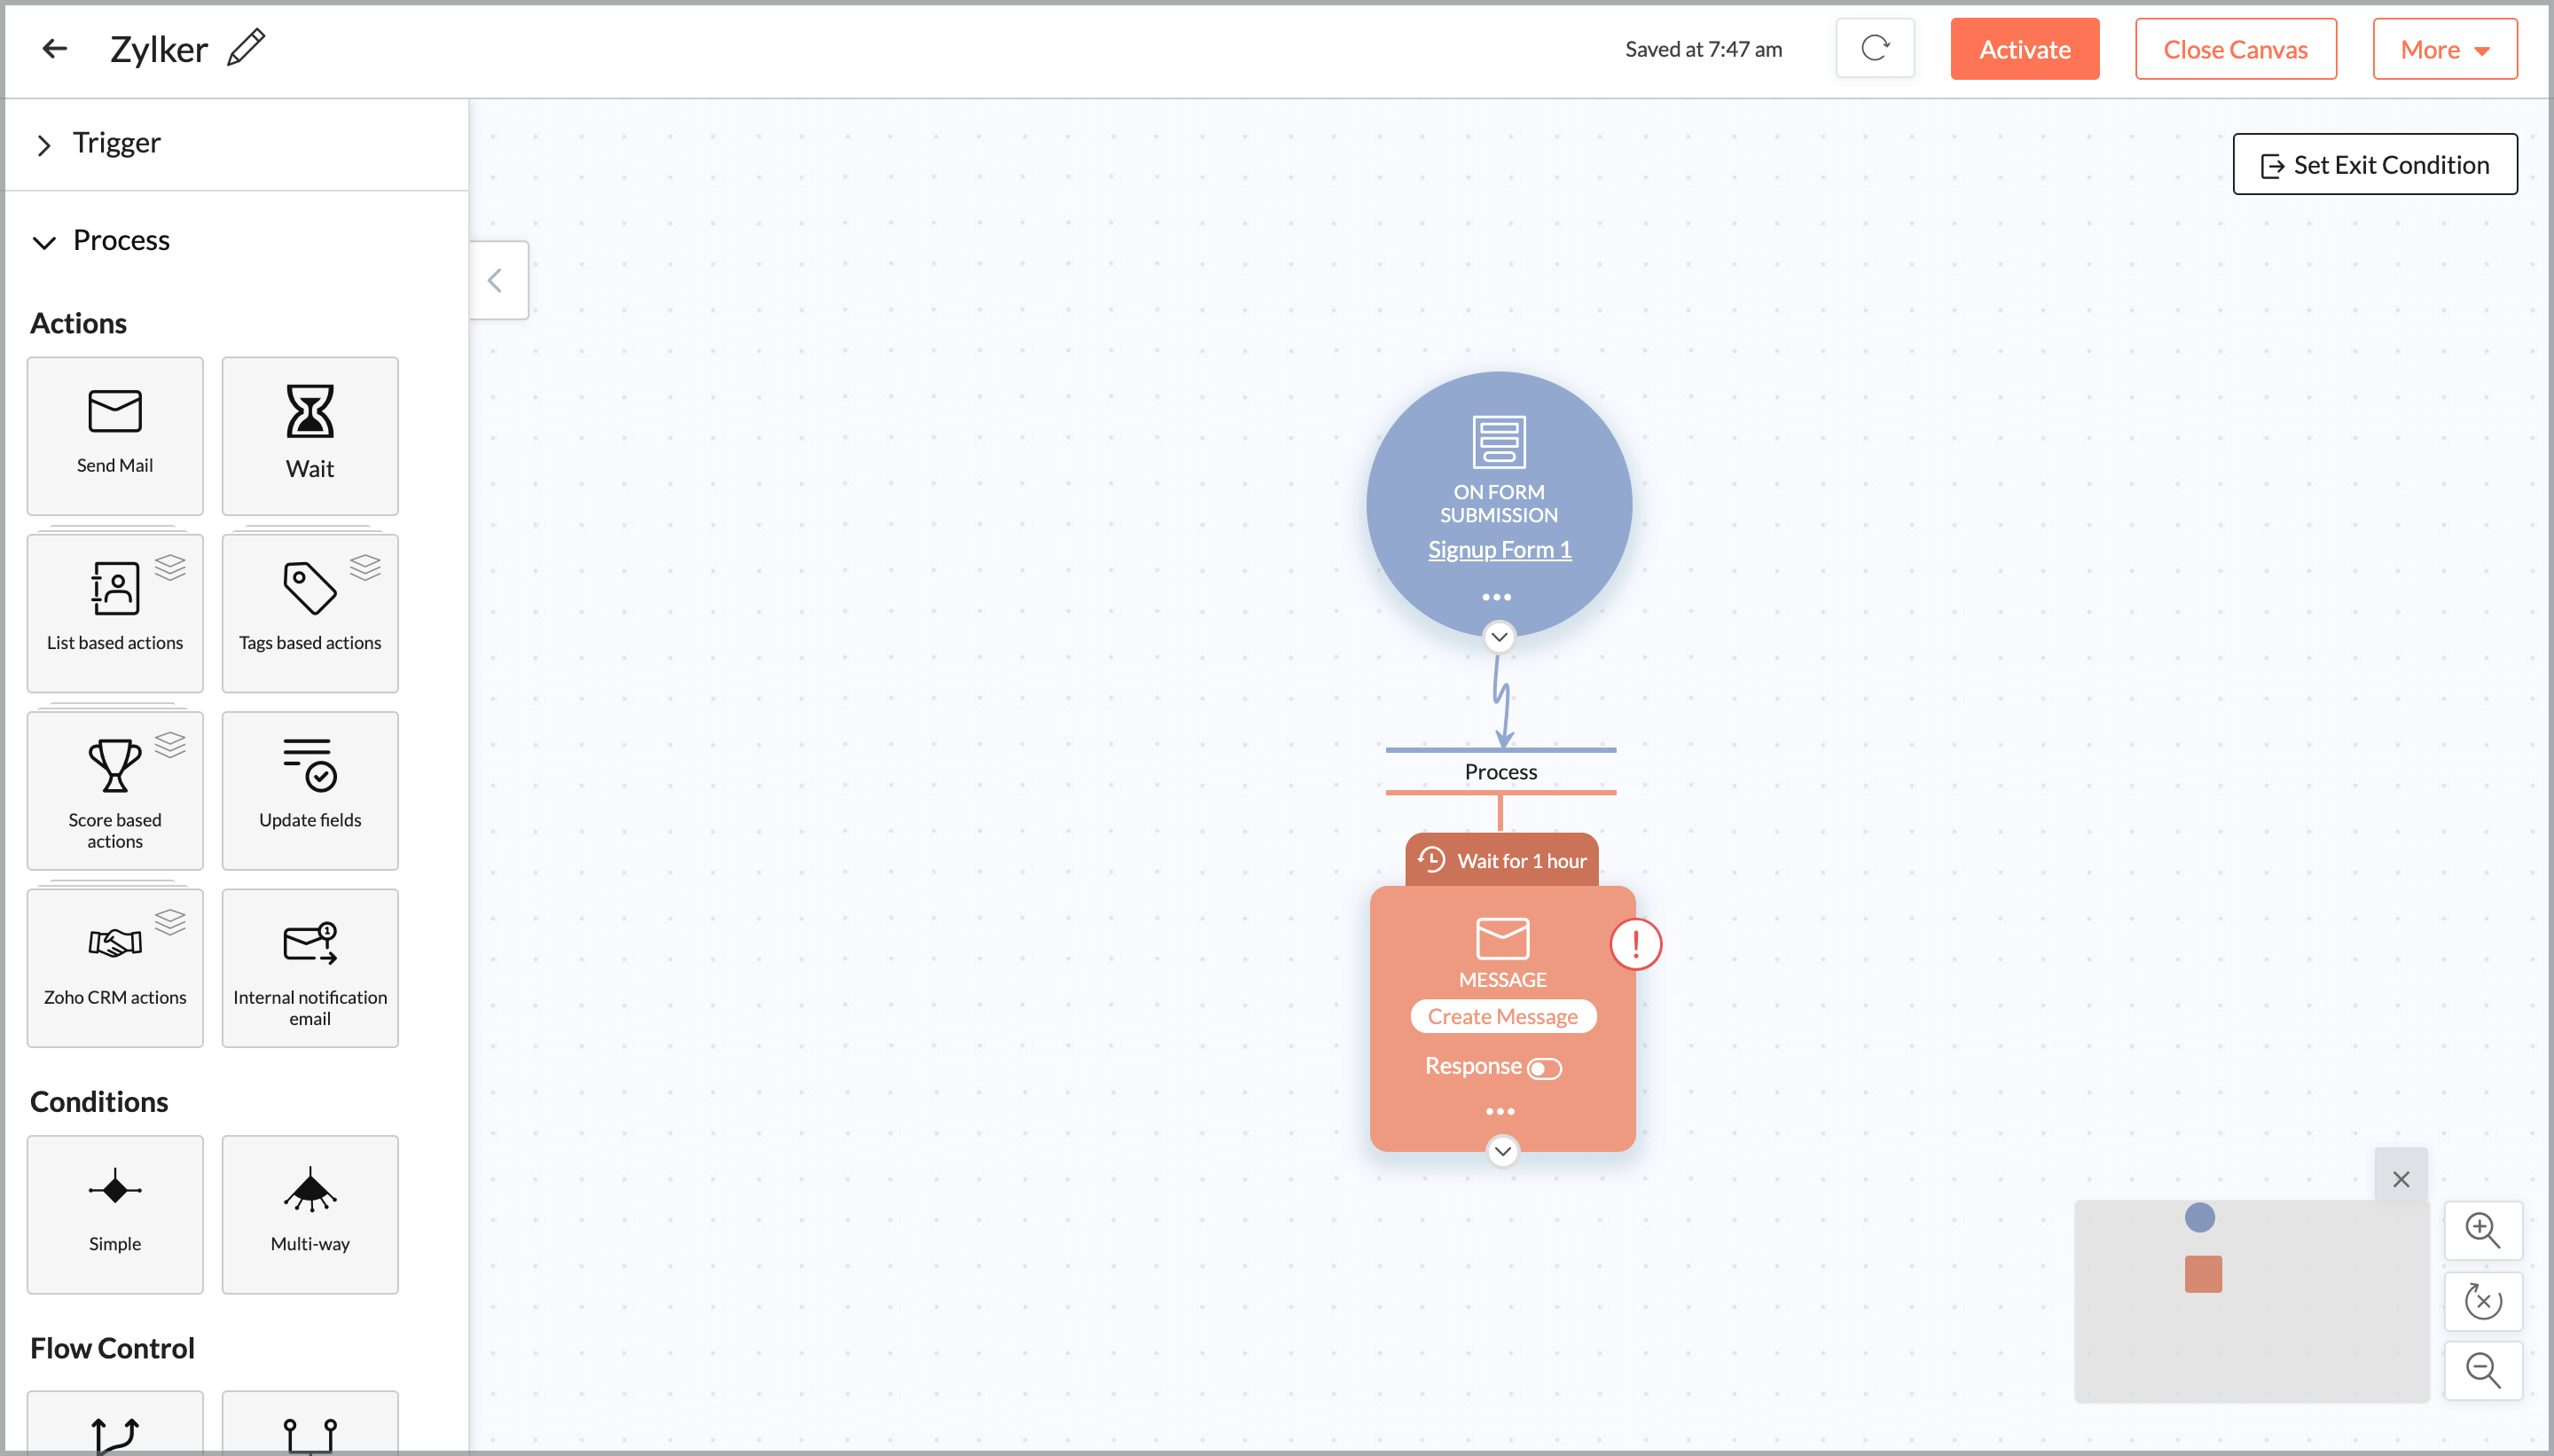Screen dimensions: 2554x1456
Task: Choose Internal notification email action
Action: [x=309, y=966]
